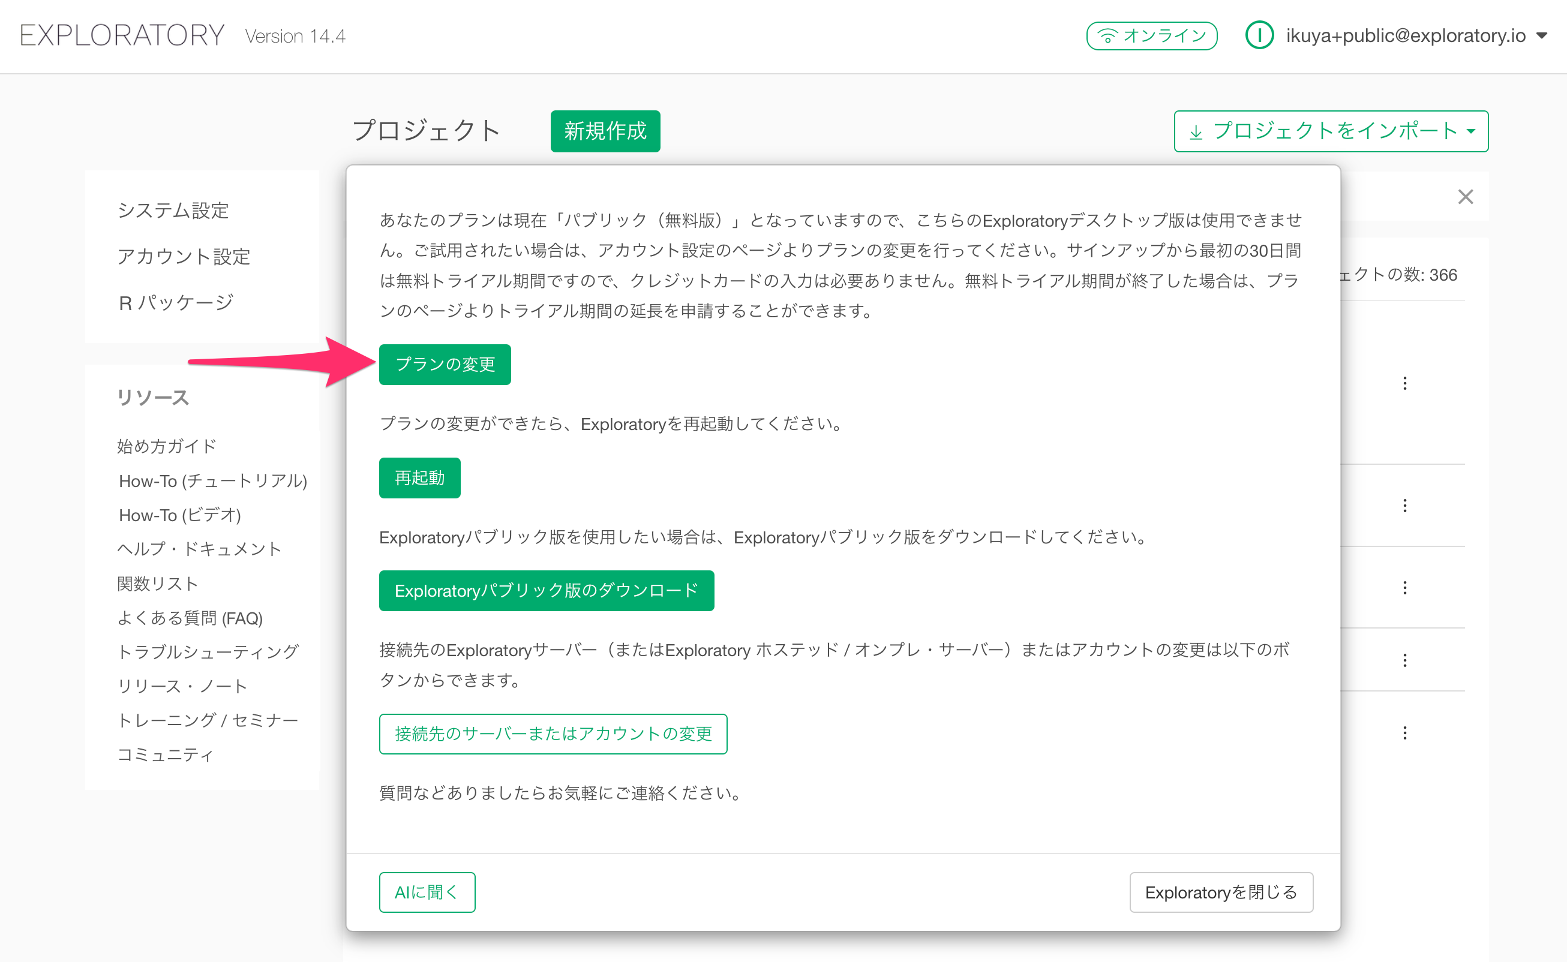
Task: Click the online status wifi indicator
Action: [1151, 35]
